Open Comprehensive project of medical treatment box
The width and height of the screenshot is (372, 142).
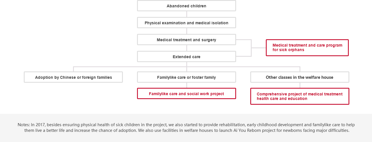[x=300, y=96]
